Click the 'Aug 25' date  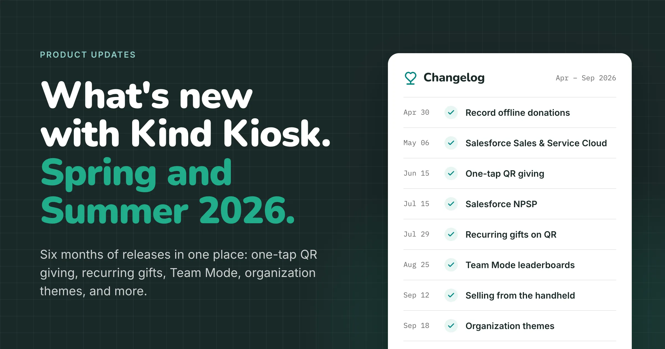click(x=416, y=265)
